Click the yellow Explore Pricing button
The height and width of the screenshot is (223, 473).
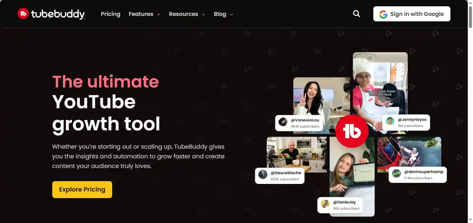point(82,189)
